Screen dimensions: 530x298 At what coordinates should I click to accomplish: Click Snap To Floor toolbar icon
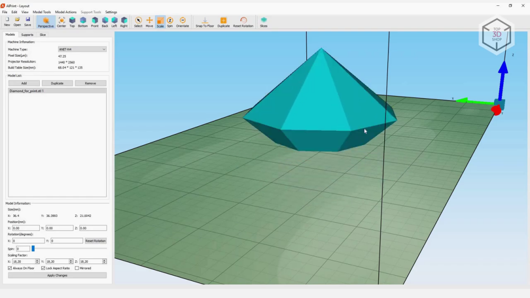[205, 22]
